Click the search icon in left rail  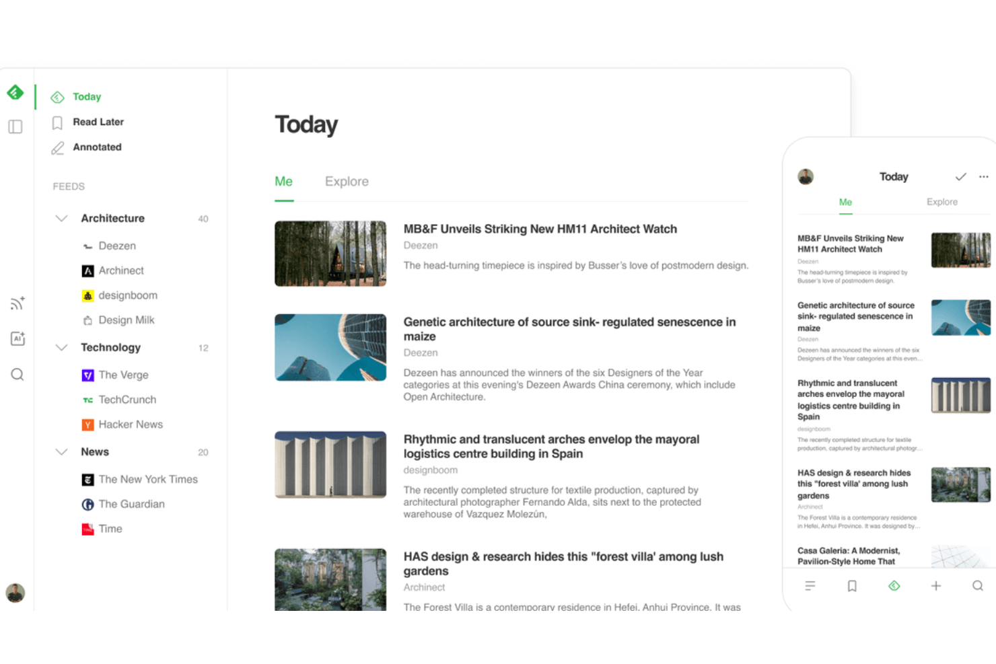tap(17, 374)
